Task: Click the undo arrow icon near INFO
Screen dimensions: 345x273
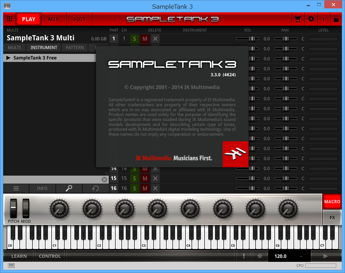Action: point(96,188)
